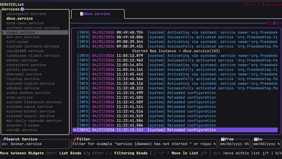This screenshot has height=159, width=282.
Task: Select whereami.service in the list
Action: click(x=35, y=74)
